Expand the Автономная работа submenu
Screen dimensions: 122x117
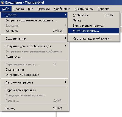[34, 82]
